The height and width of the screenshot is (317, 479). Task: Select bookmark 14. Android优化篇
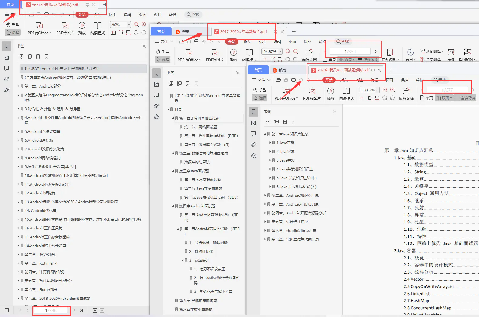[x=41, y=210]
